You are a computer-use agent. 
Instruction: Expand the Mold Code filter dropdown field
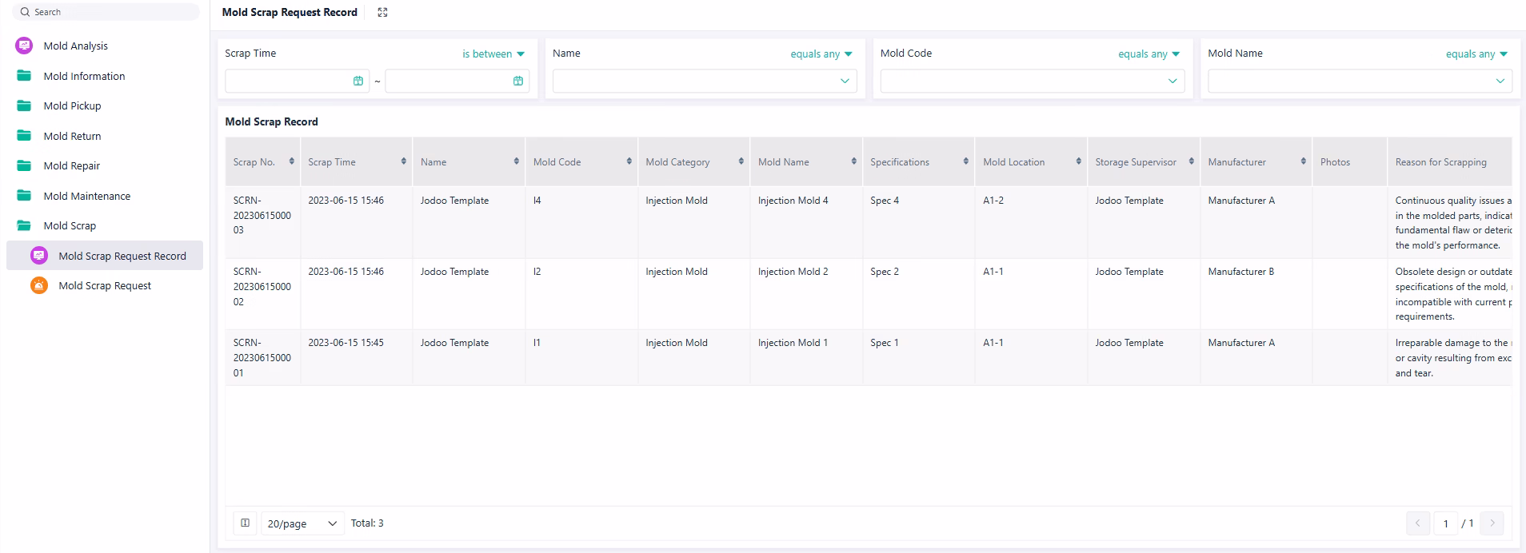point(1032,81)
